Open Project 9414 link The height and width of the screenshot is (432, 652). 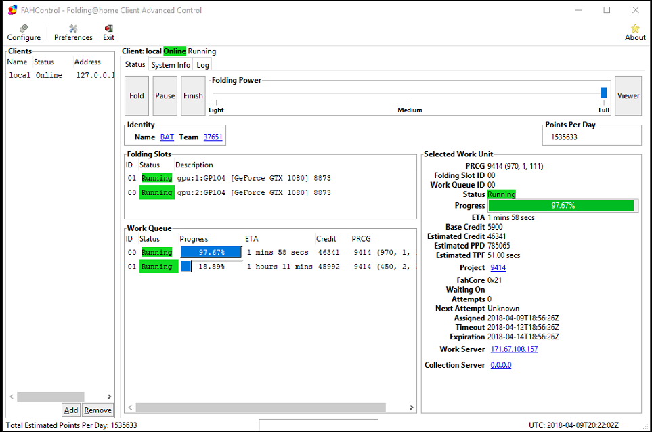498,267
